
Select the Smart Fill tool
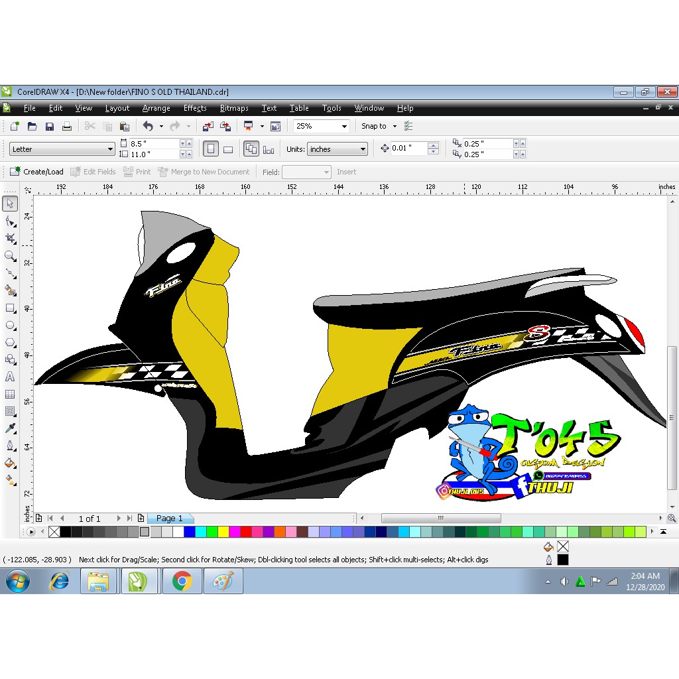(10, 290)
